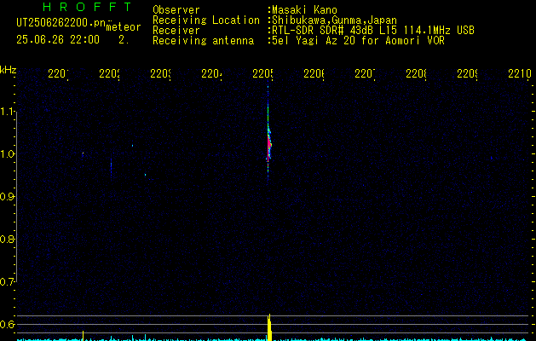
Task: Click the 2207 time axis label
Action: coord(365,73)
